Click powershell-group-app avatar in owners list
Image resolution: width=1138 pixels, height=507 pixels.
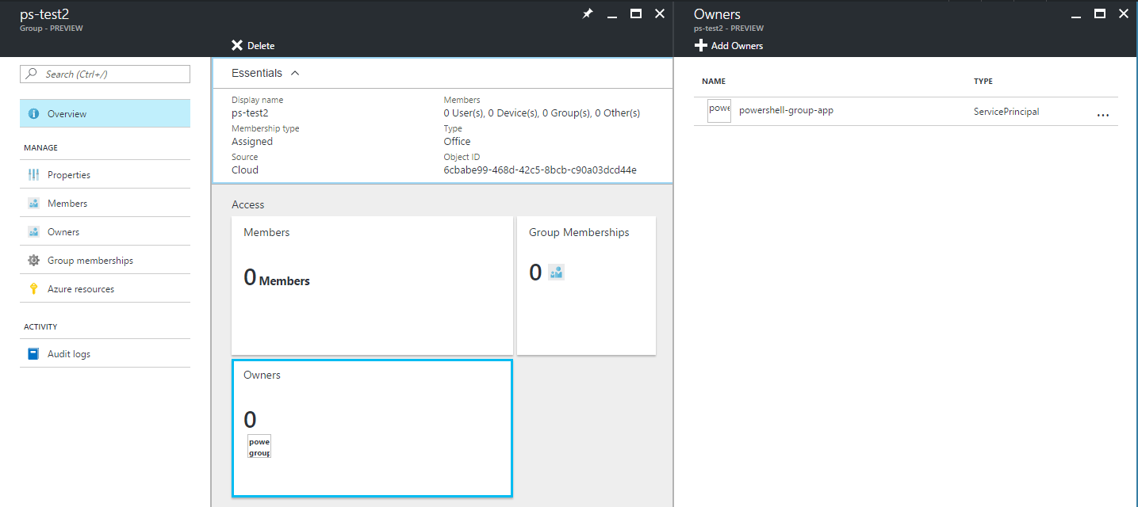[719, 111]
